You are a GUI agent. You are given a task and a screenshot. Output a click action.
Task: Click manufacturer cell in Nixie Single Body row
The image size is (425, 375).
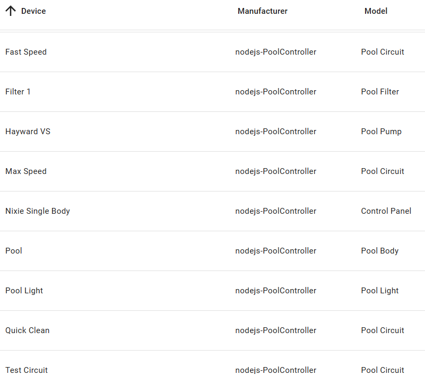tap(275, 211)
